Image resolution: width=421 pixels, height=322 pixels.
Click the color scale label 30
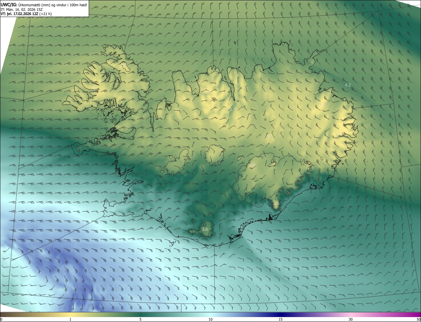coord(351,319)
